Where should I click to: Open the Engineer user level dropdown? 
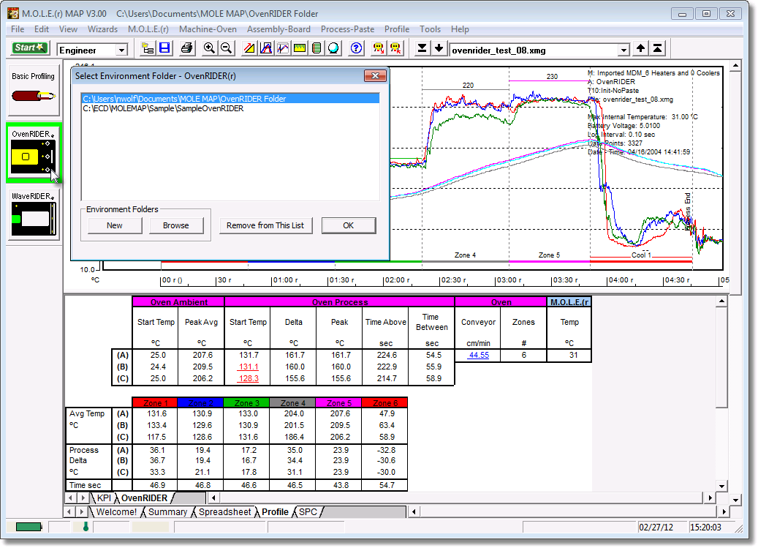pyautogui.click(x=122, y=50)
